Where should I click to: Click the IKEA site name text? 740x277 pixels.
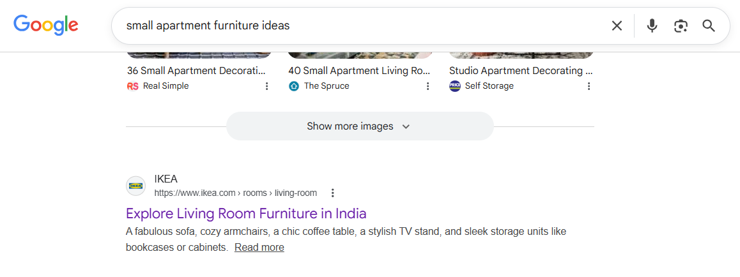[x=166, y=179]
